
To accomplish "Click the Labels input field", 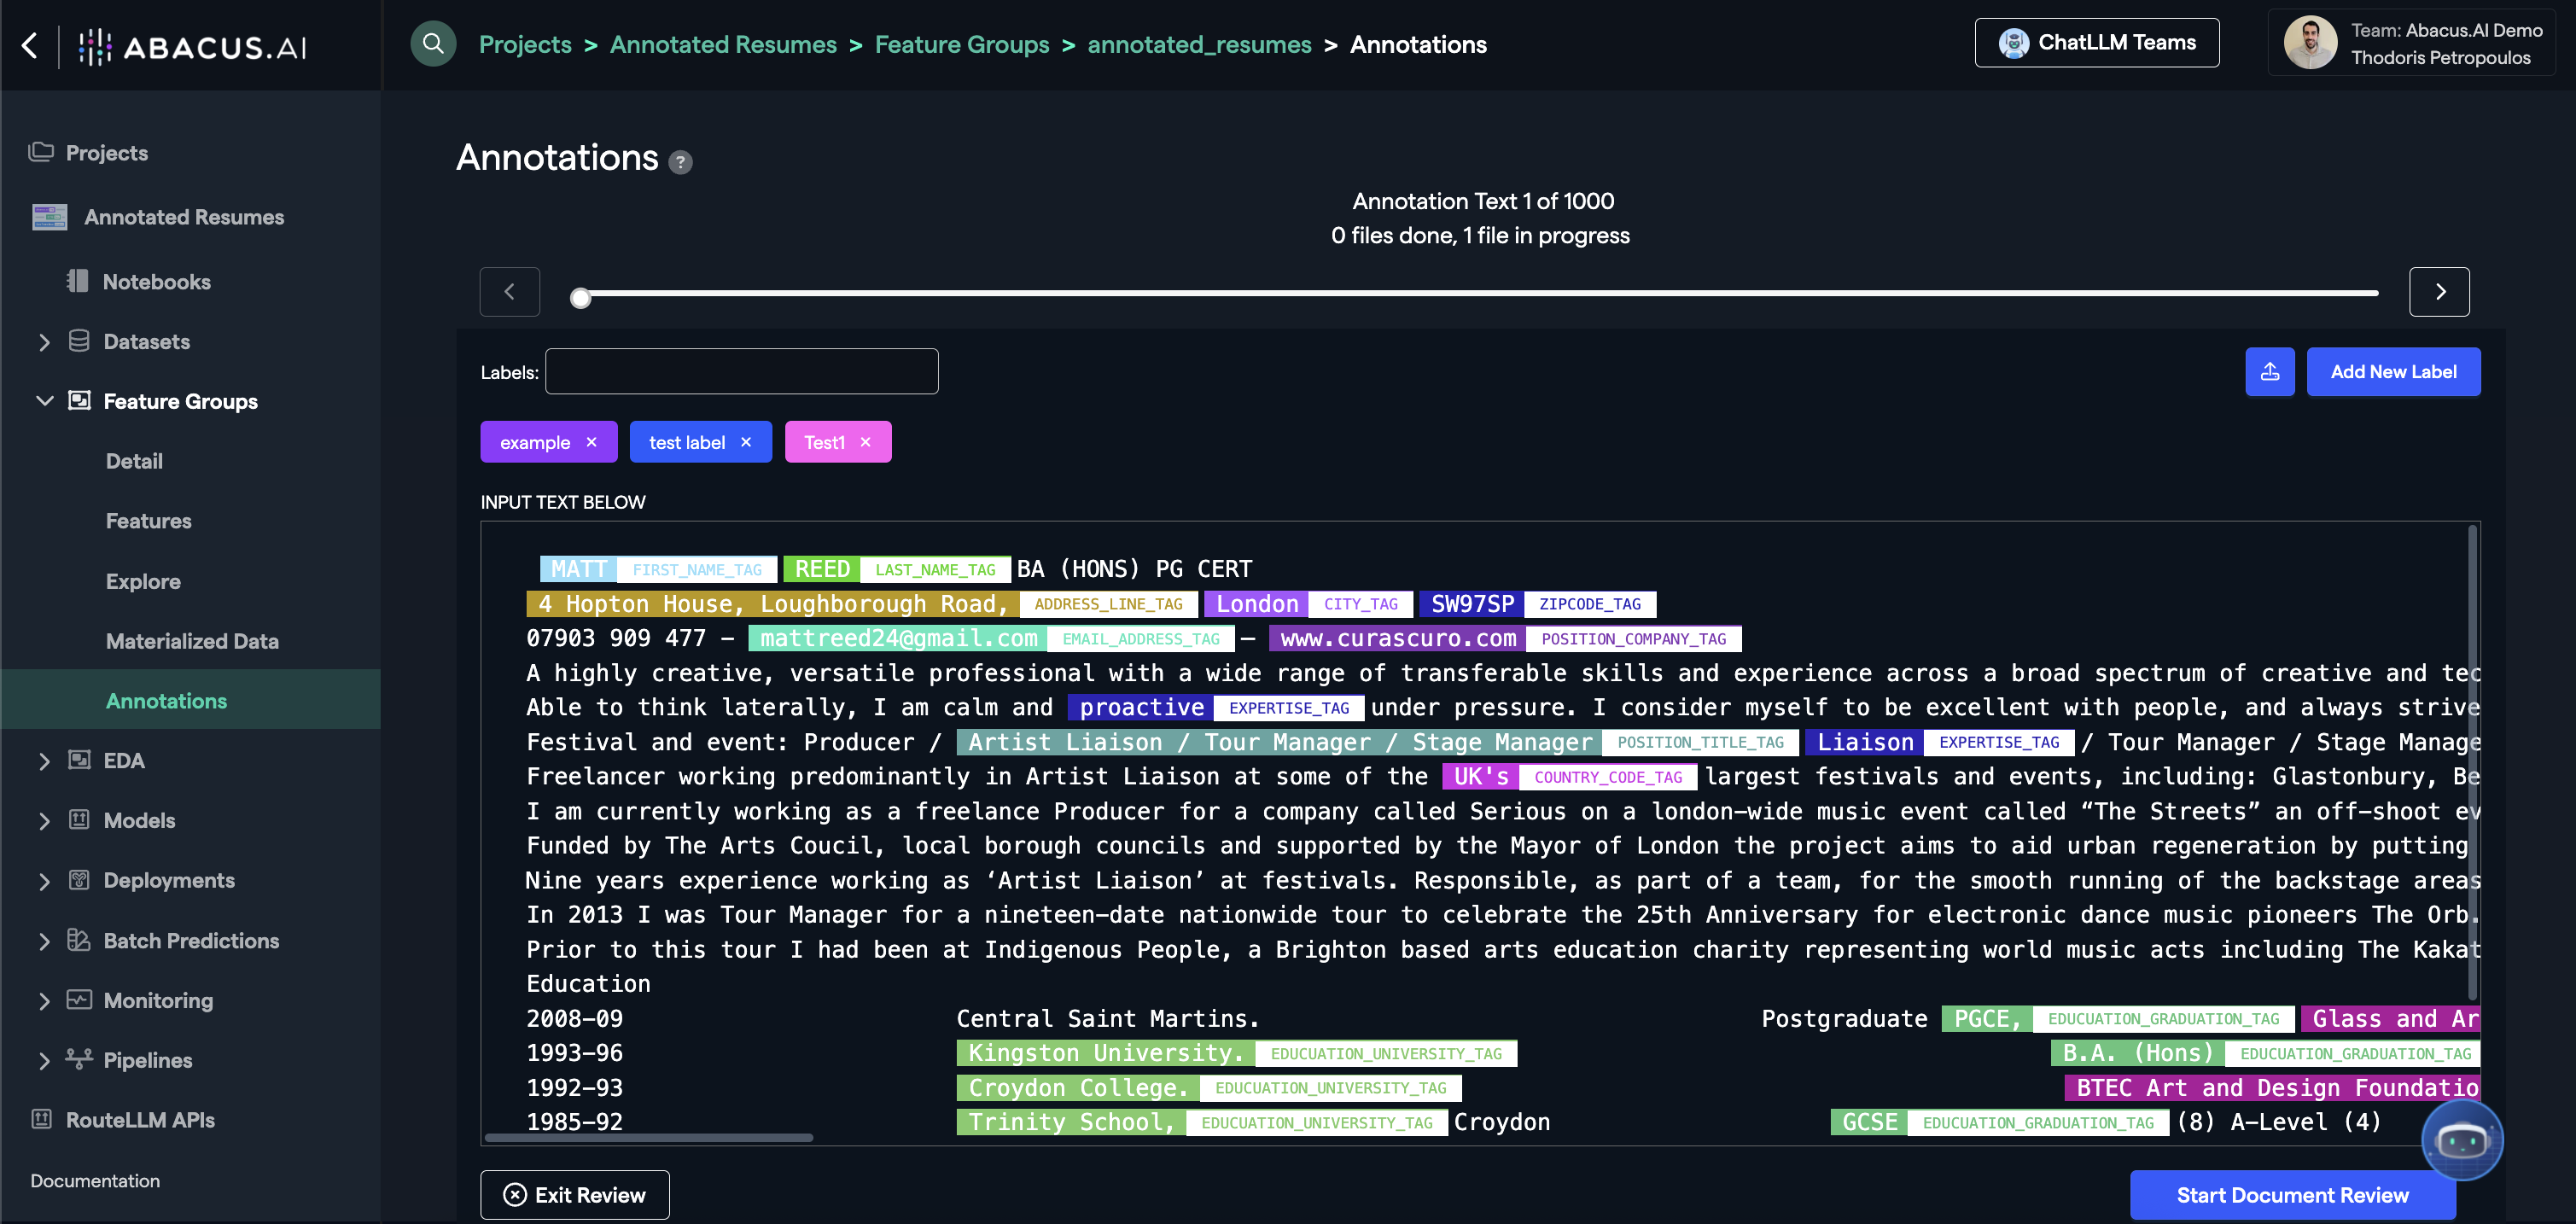I will (x=741, y=372).
